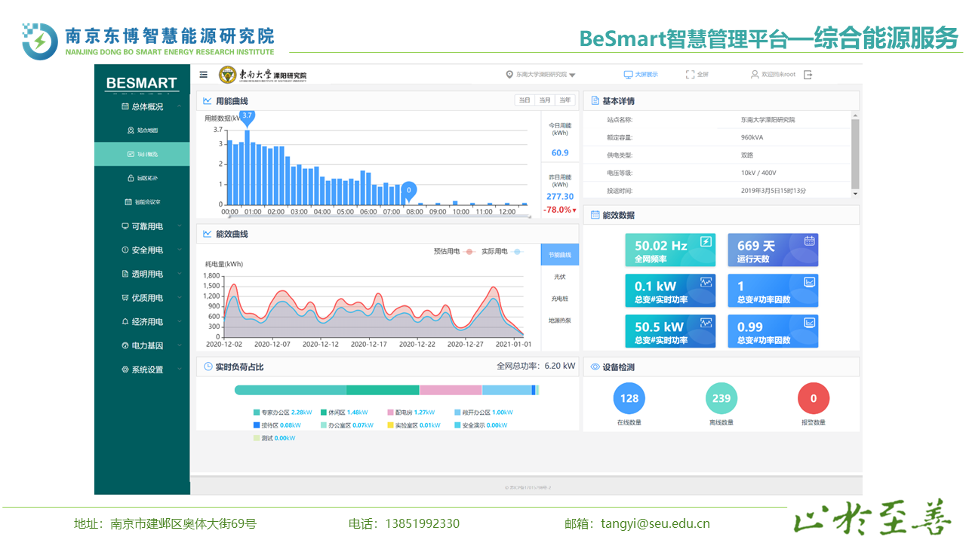Click the -78.0% change indicator
966x543 pixels.
pos(560,210)
